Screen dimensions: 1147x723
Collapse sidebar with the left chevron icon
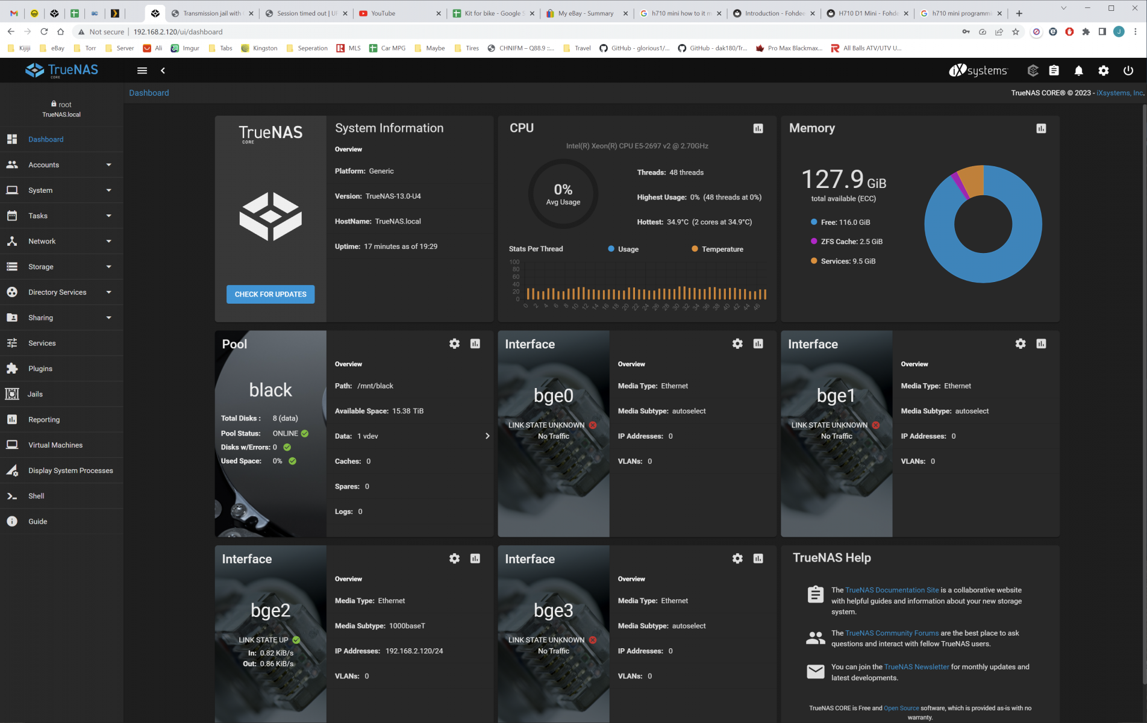tap(163, 70)
